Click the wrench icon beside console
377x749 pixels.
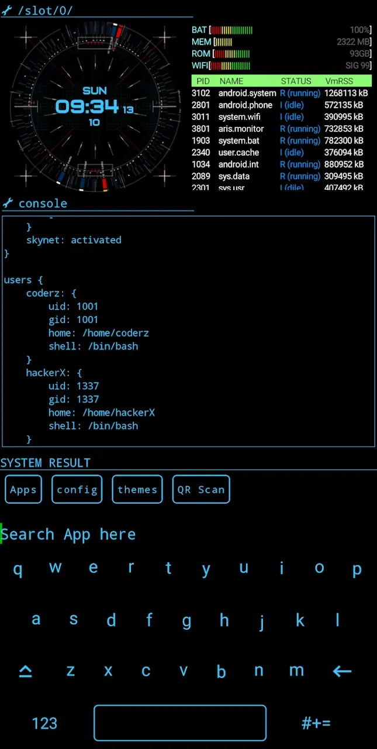pyautogui.click(x=7, y=203)
